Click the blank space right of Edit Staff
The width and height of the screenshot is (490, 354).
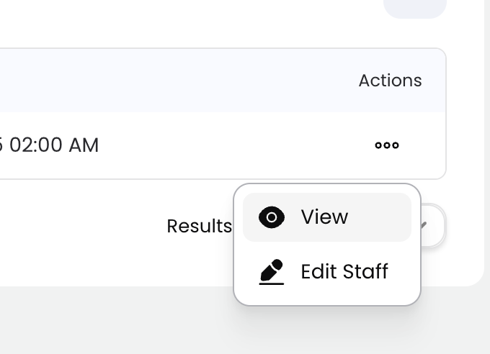click(x=402, y=272)
